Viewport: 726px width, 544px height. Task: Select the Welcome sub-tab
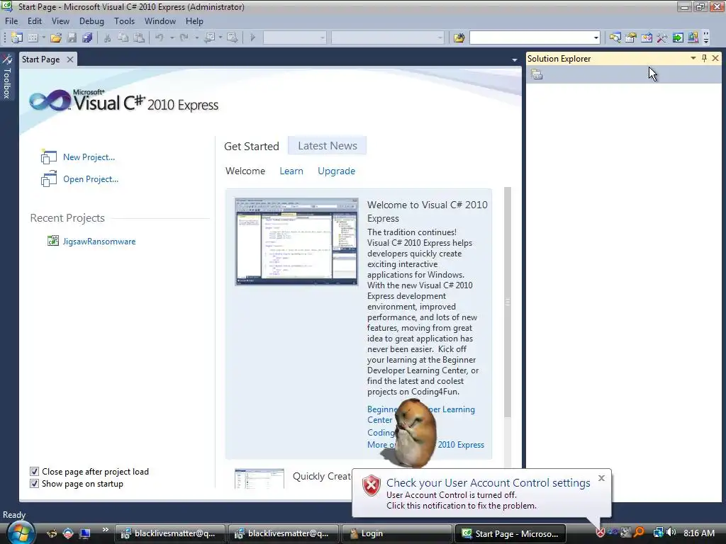[245, 171]
